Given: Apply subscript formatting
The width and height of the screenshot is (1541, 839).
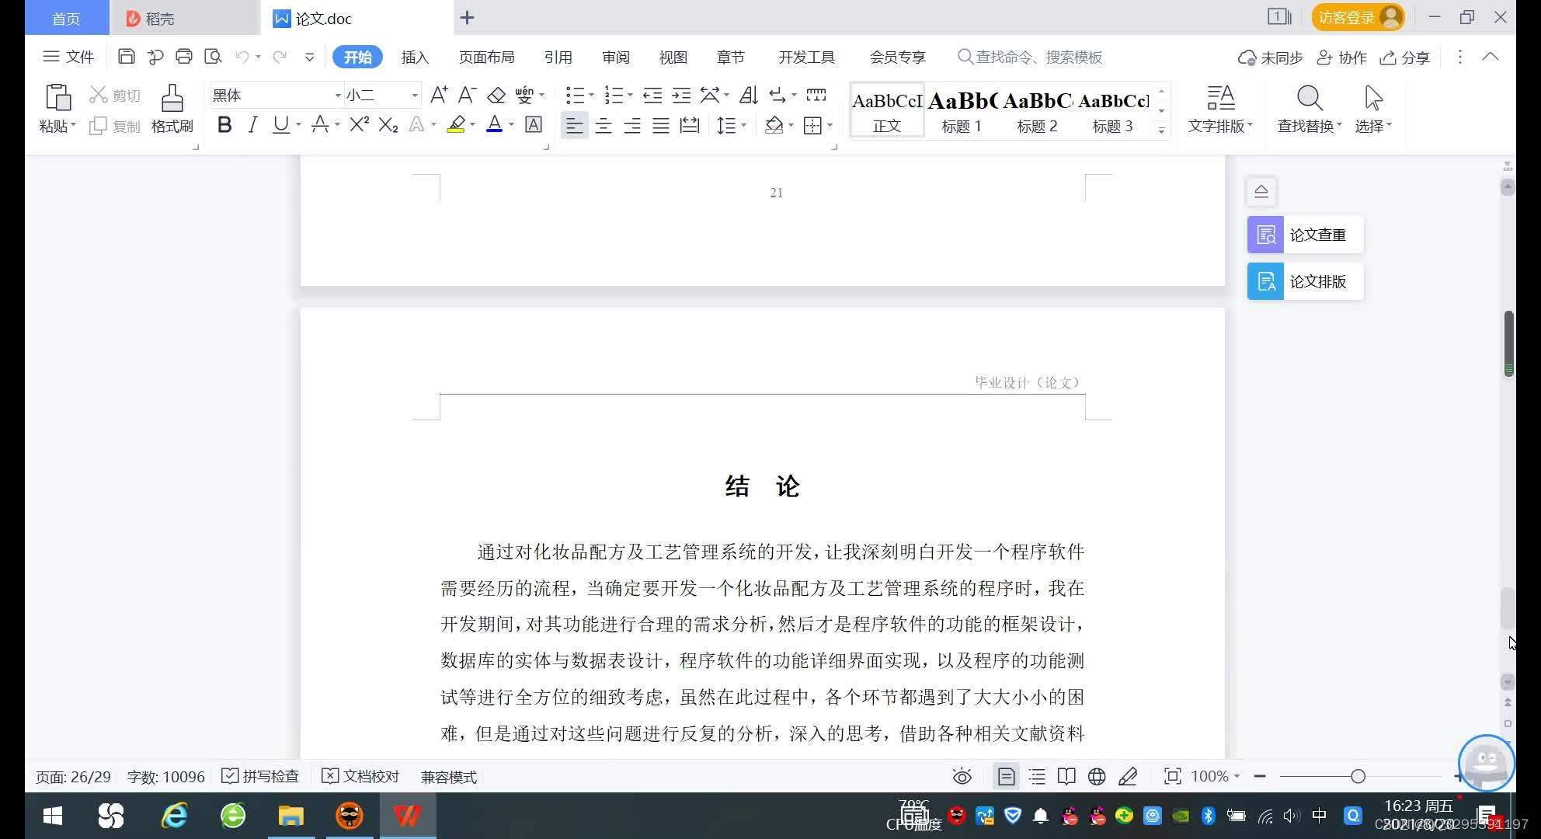Looking at the screenshot, I should pyautogui.click(x=388, y=124).
